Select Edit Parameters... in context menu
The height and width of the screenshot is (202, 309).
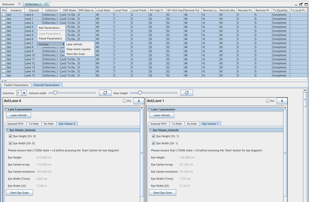[x=50, y=28]
